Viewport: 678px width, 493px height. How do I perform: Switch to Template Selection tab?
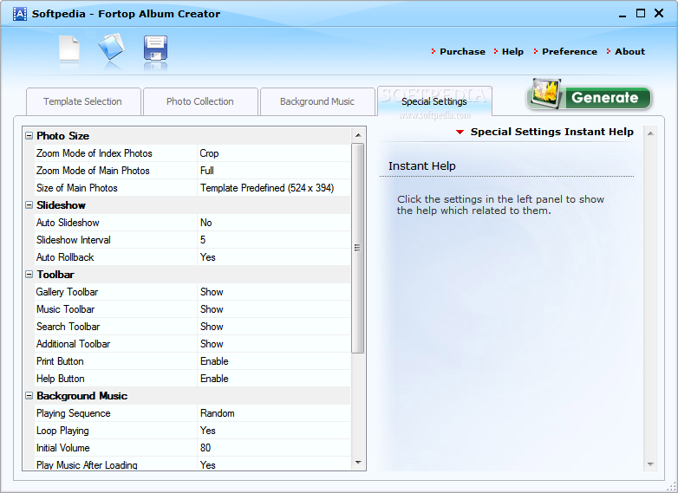click(83, 101)
